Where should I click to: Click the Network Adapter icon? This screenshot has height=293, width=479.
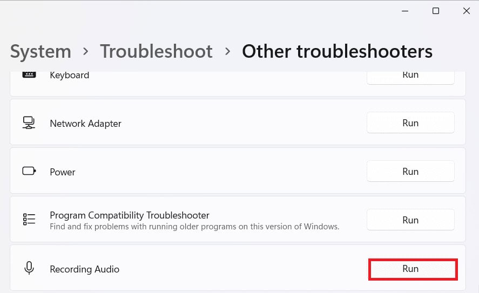pyautogui.click(x=29, y=123)
